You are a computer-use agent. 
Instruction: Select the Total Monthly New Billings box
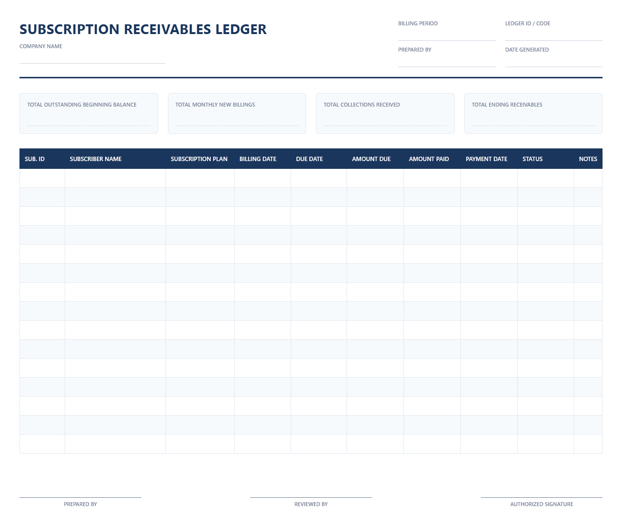(x=237, y=113)
